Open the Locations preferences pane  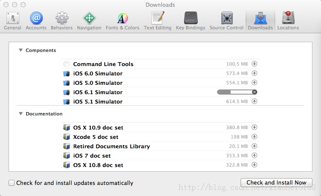pyautogui.click(x=288, y=21)
